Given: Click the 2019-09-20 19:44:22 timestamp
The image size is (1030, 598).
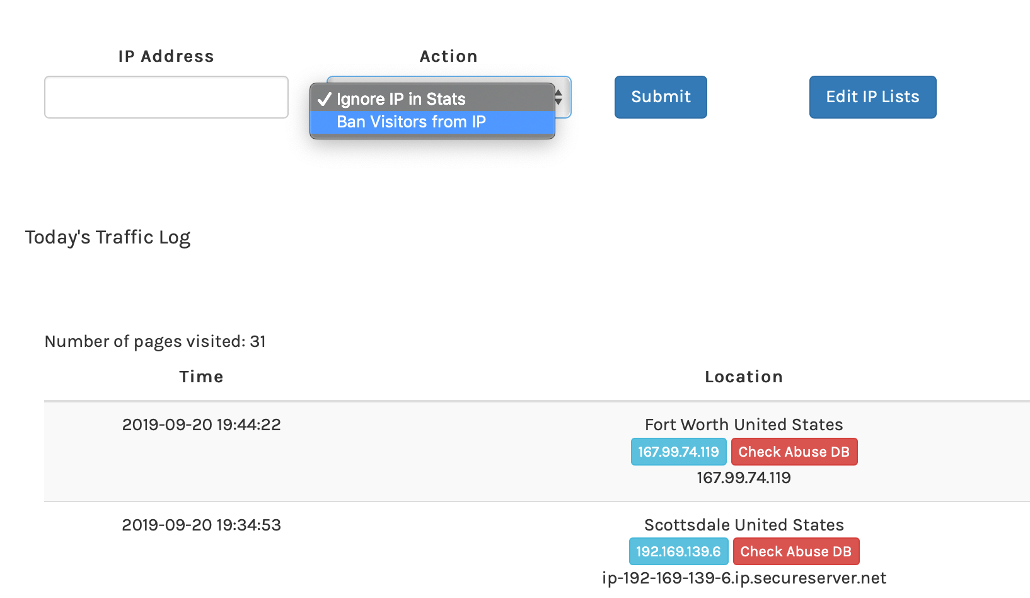Looking at the screenshot, I should click(x=201, y=425).
